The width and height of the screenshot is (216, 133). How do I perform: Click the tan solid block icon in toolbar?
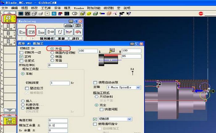tap(109, 14)
